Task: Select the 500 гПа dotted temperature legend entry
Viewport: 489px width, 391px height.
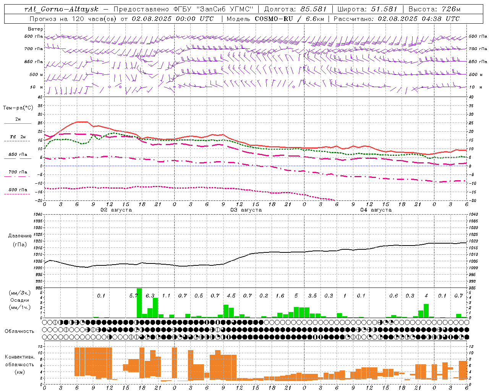Action: click(18, 191)
